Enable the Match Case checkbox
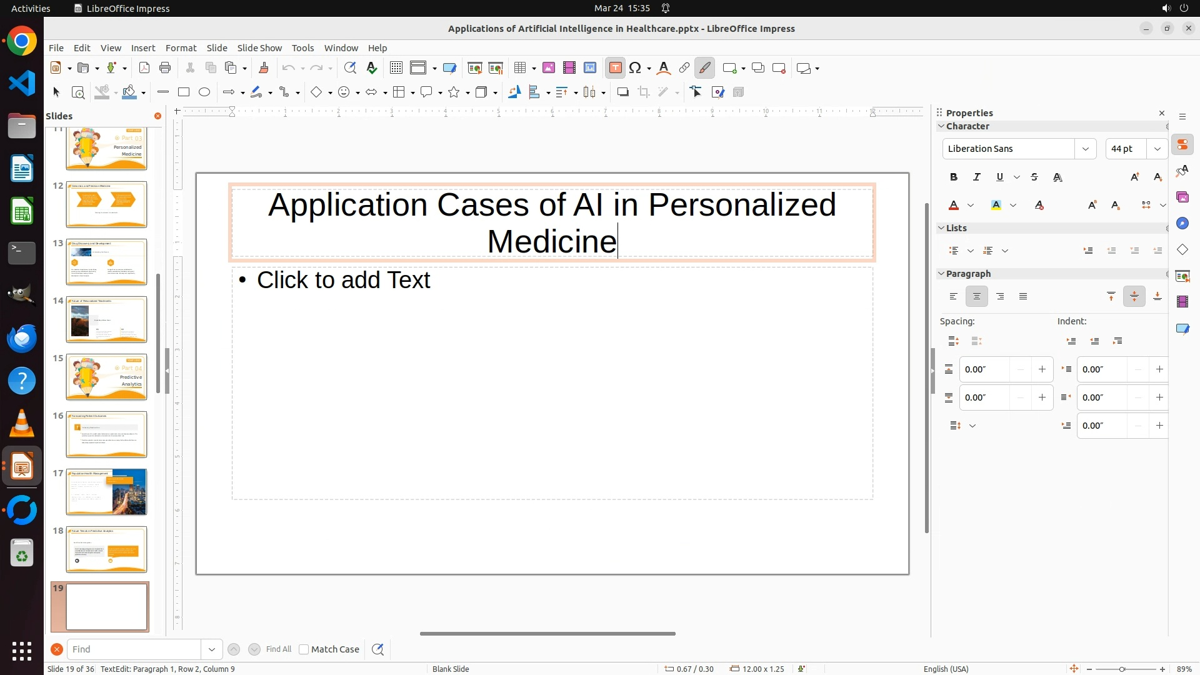1200x675 pixels. [304, 649]
